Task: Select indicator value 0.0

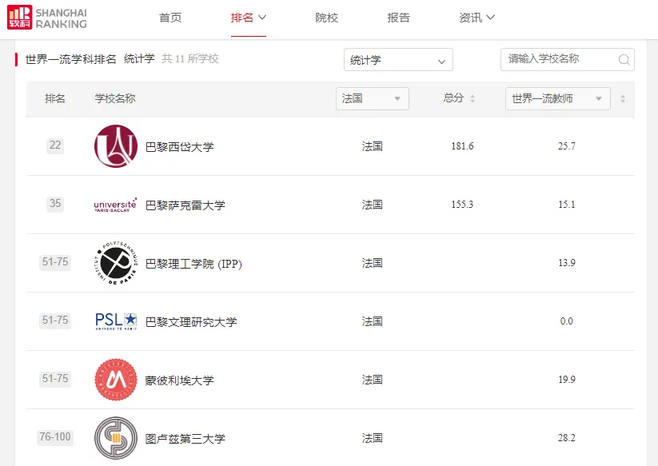Action: [567, 321]
